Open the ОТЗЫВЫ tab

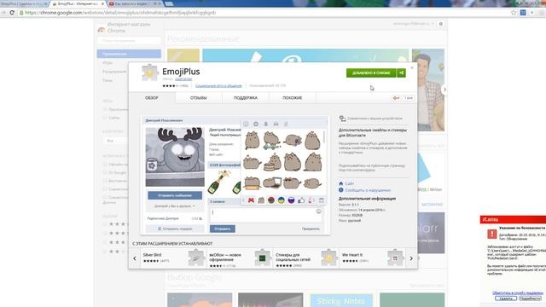click(199, 98)
